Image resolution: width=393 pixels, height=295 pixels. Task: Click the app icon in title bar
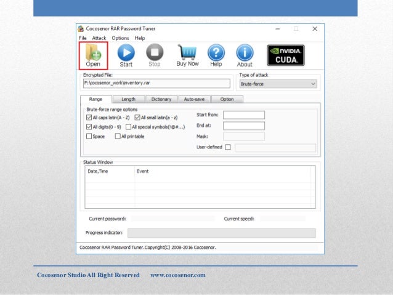pos(81,29)
